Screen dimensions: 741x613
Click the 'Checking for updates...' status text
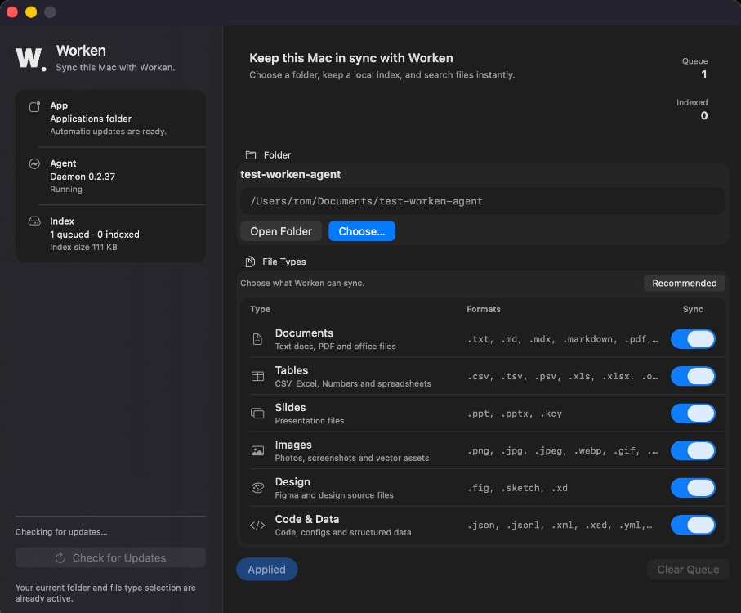(61, 532)
